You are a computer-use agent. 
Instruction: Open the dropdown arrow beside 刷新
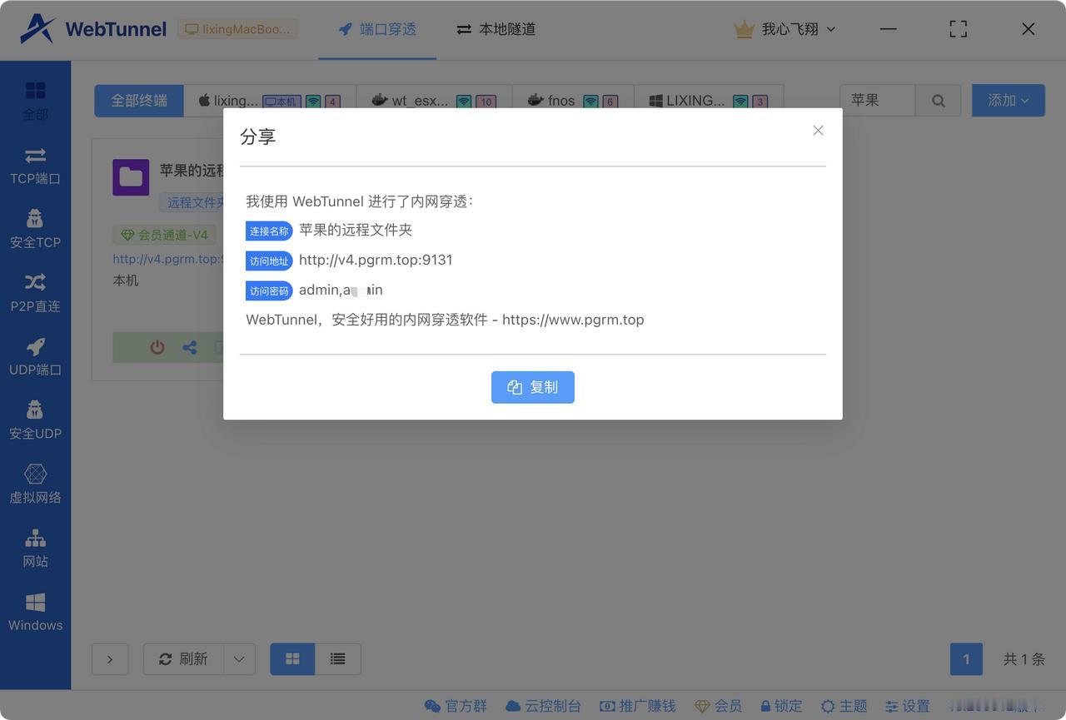pos(239,659)
